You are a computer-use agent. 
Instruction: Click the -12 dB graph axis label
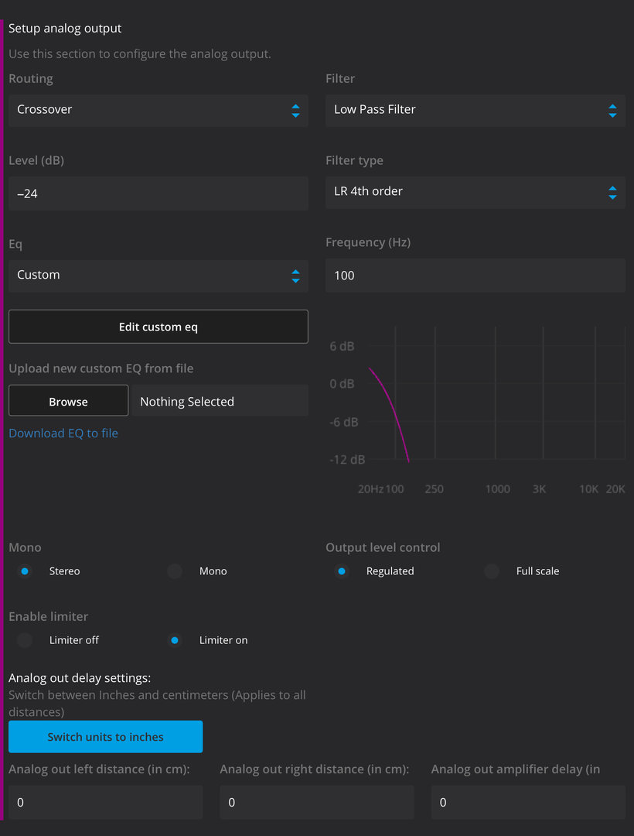point(347,460)
